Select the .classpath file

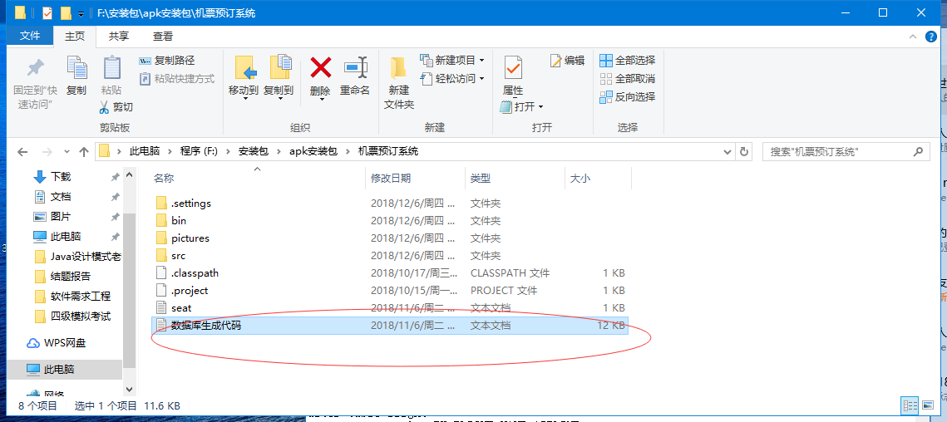pyautogui.click(x=390, y=273)
